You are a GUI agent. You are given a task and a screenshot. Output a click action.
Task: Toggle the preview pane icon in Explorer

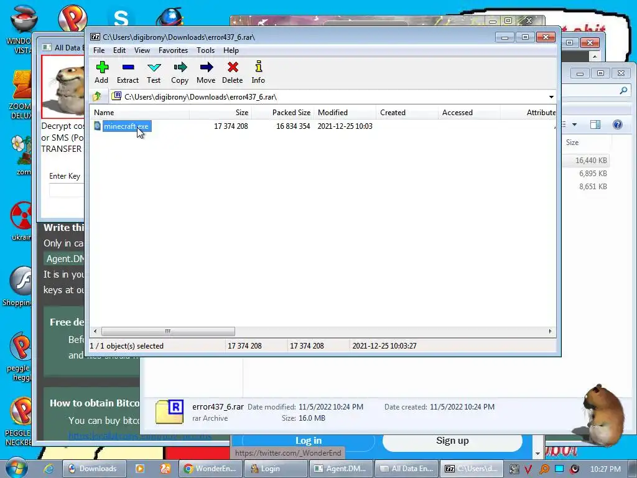595,124
